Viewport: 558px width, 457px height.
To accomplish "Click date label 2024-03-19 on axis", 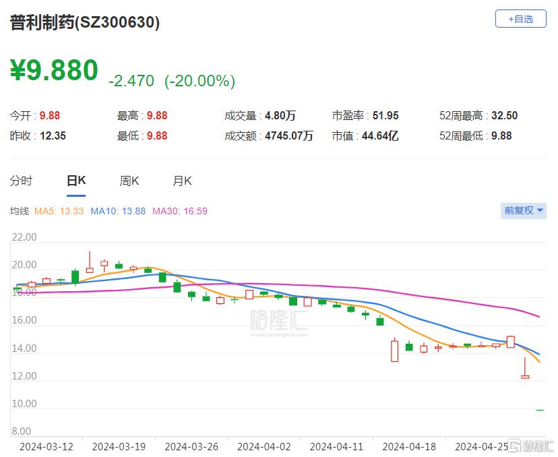I will pos(119,446).
